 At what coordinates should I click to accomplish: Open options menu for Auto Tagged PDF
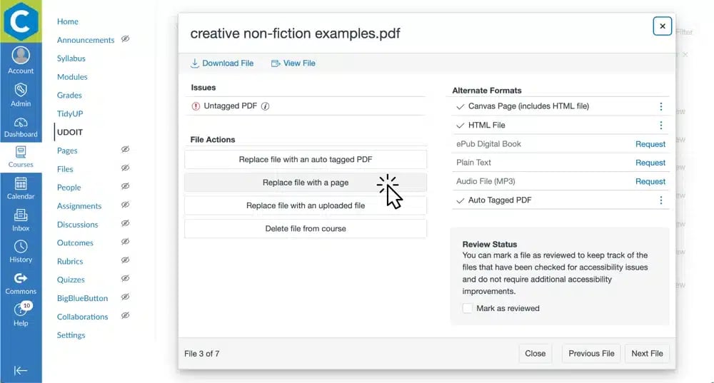click(x=660, y=200)
